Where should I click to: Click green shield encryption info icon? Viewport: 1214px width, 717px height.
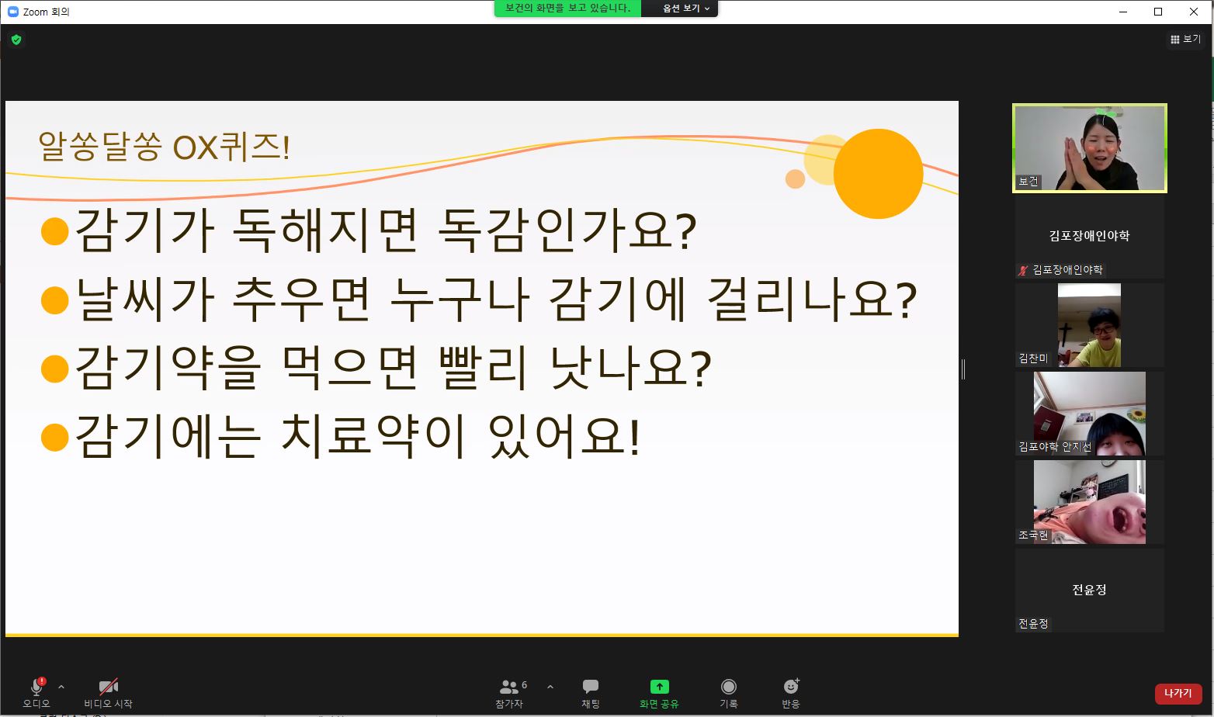pos(16,40)
